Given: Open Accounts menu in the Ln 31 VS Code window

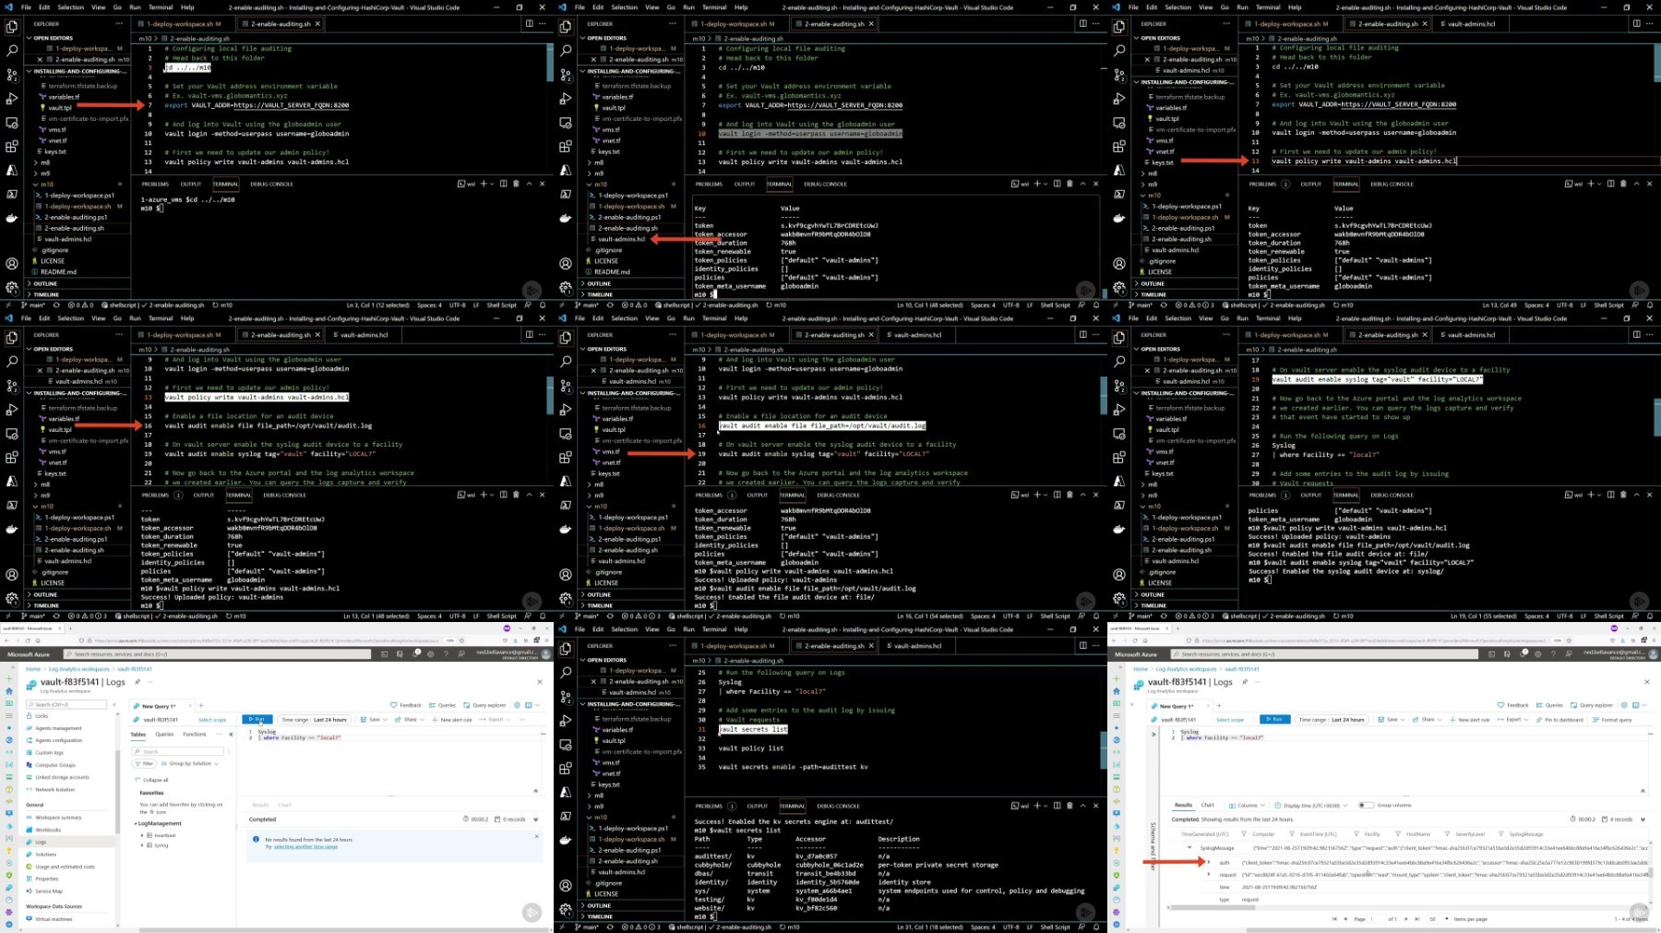Looking at the screenshot, I should coord(566,886).
